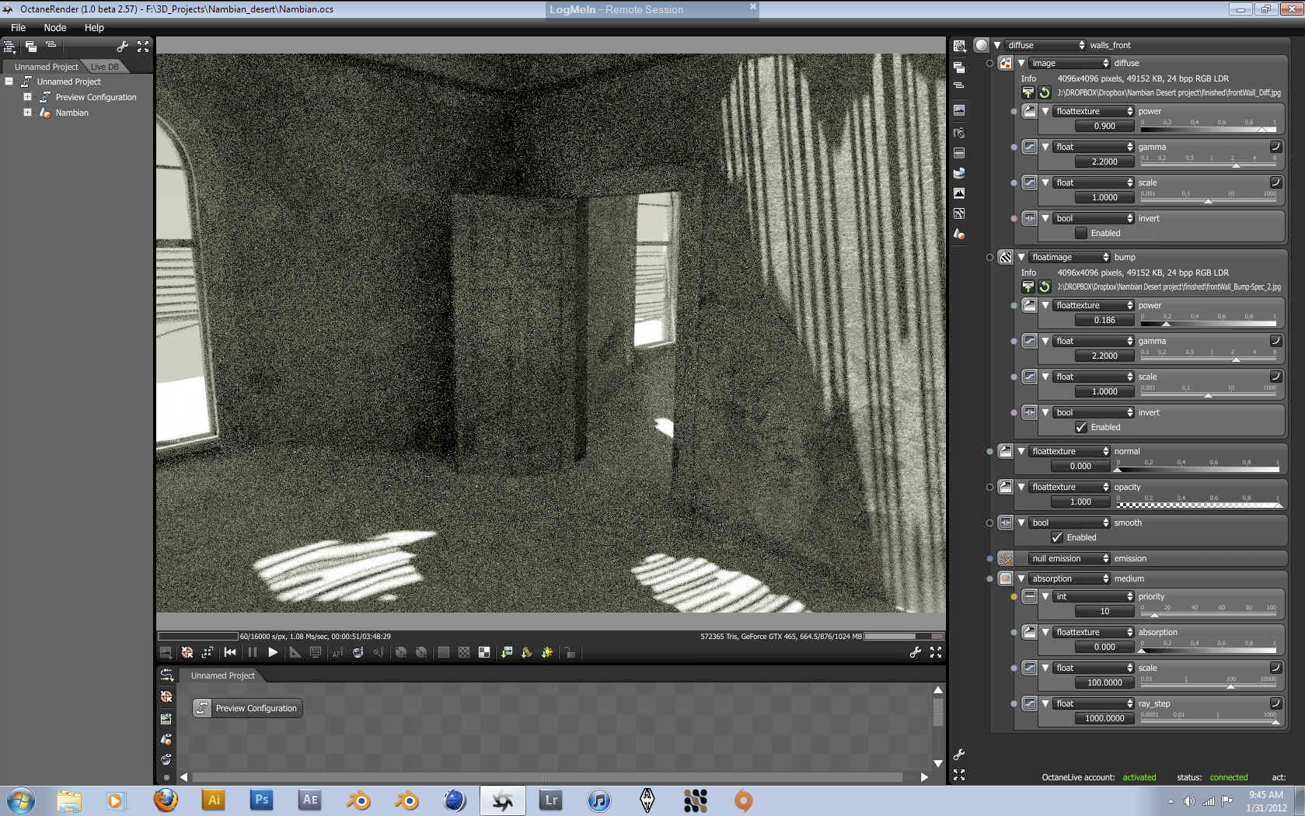The image size is (1305, 816).
Task: Toggle the bump scale logarithmic slider button
Action: [1275, 376]
